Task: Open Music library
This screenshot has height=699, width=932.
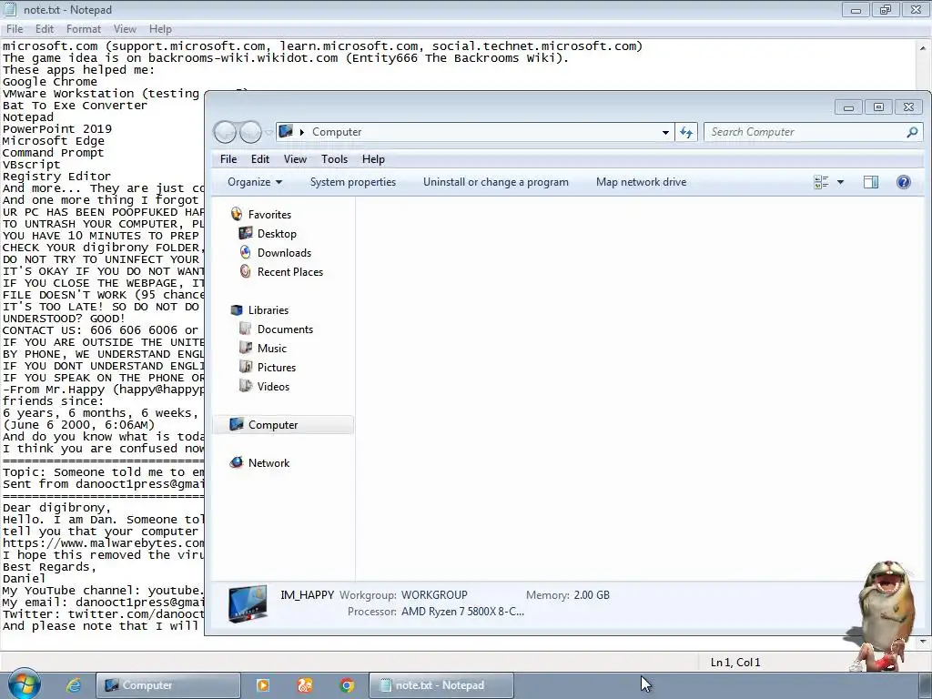Action: [x=271, y=349]
